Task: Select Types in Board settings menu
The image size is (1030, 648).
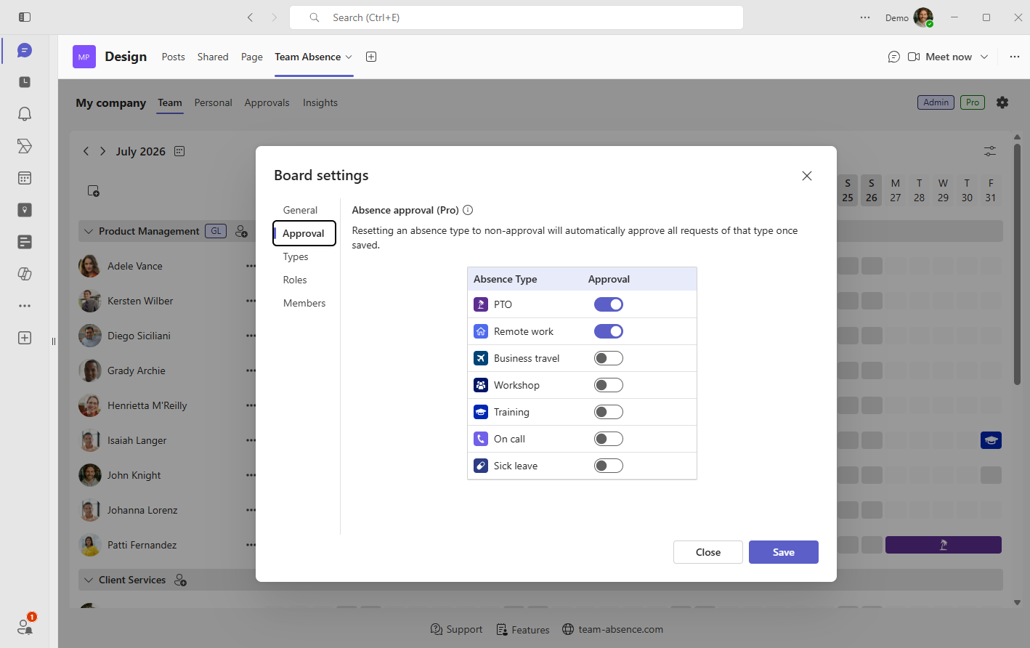Action: 296,256
